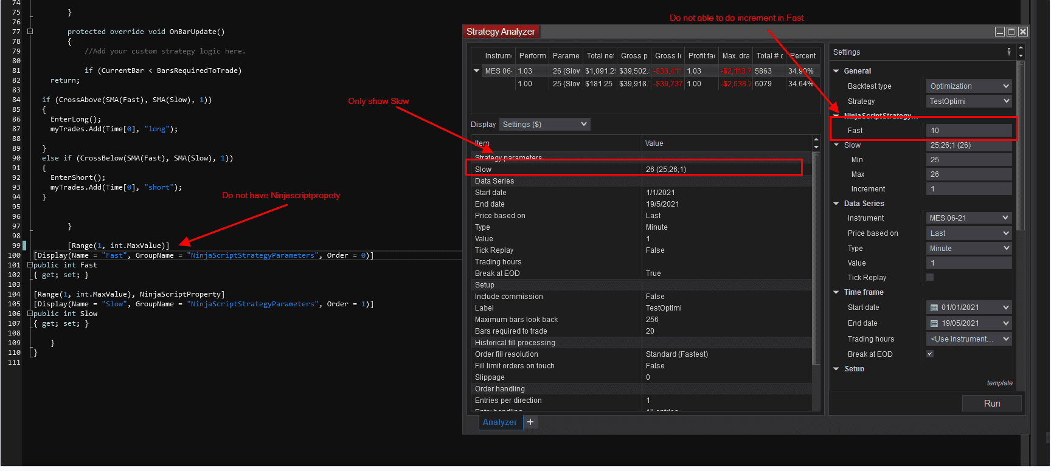Run the optimization backtest
1051x471 pixels.
(x=992, y=404)
